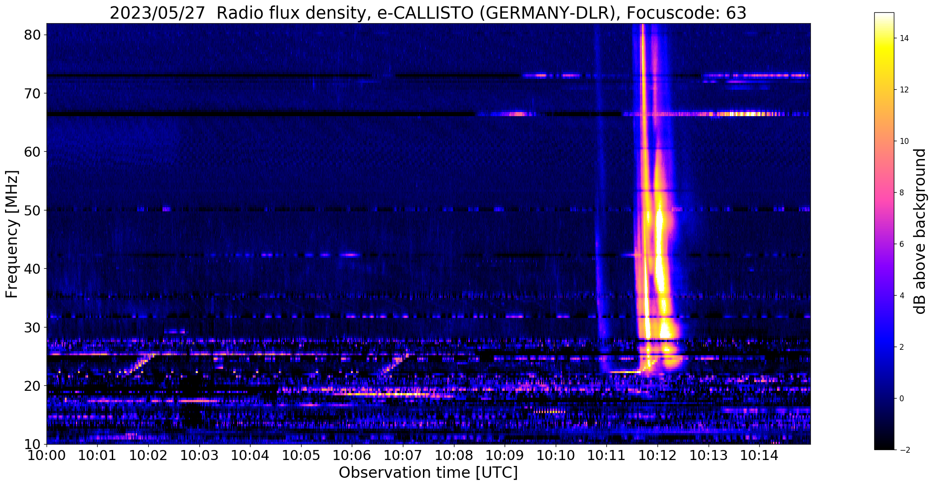
Task: Click the 10:04 time tick label
Action: tap(250, 456)
